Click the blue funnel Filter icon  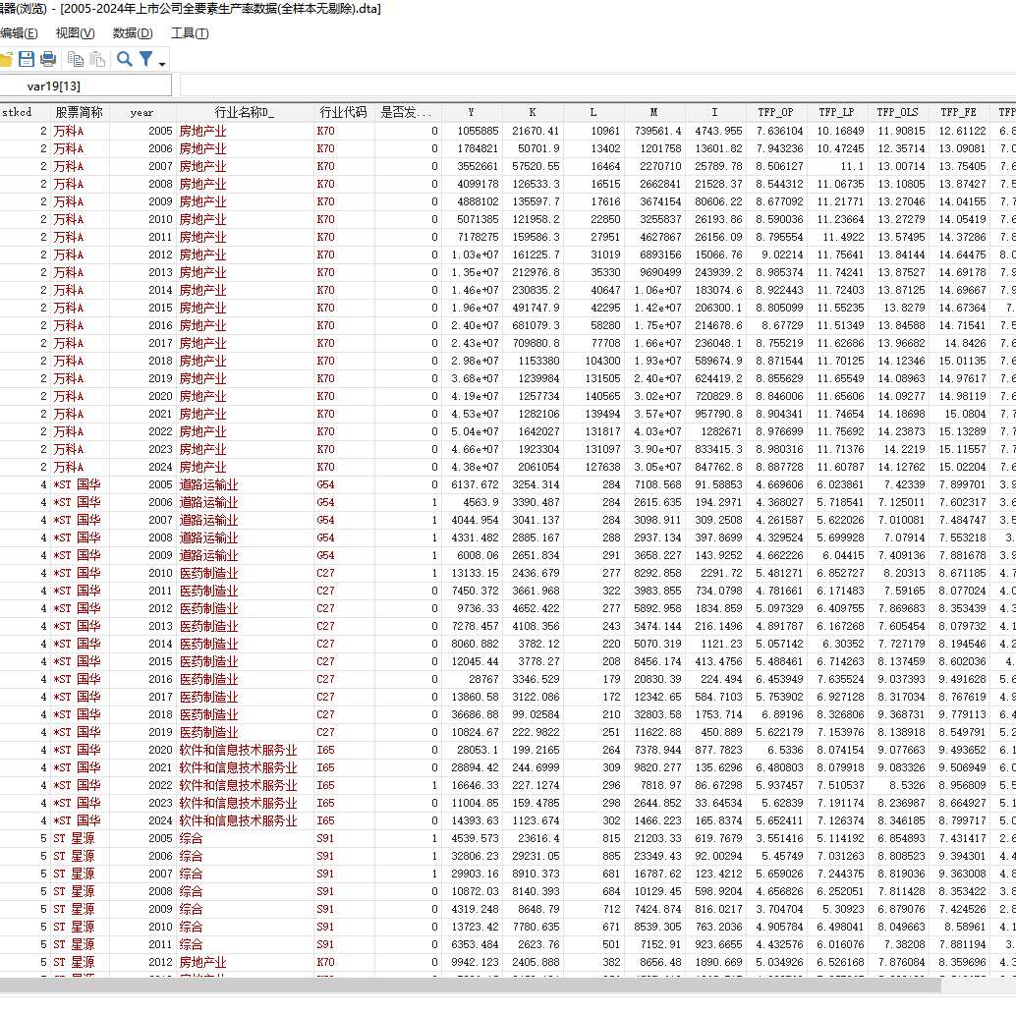coord(145,59)
